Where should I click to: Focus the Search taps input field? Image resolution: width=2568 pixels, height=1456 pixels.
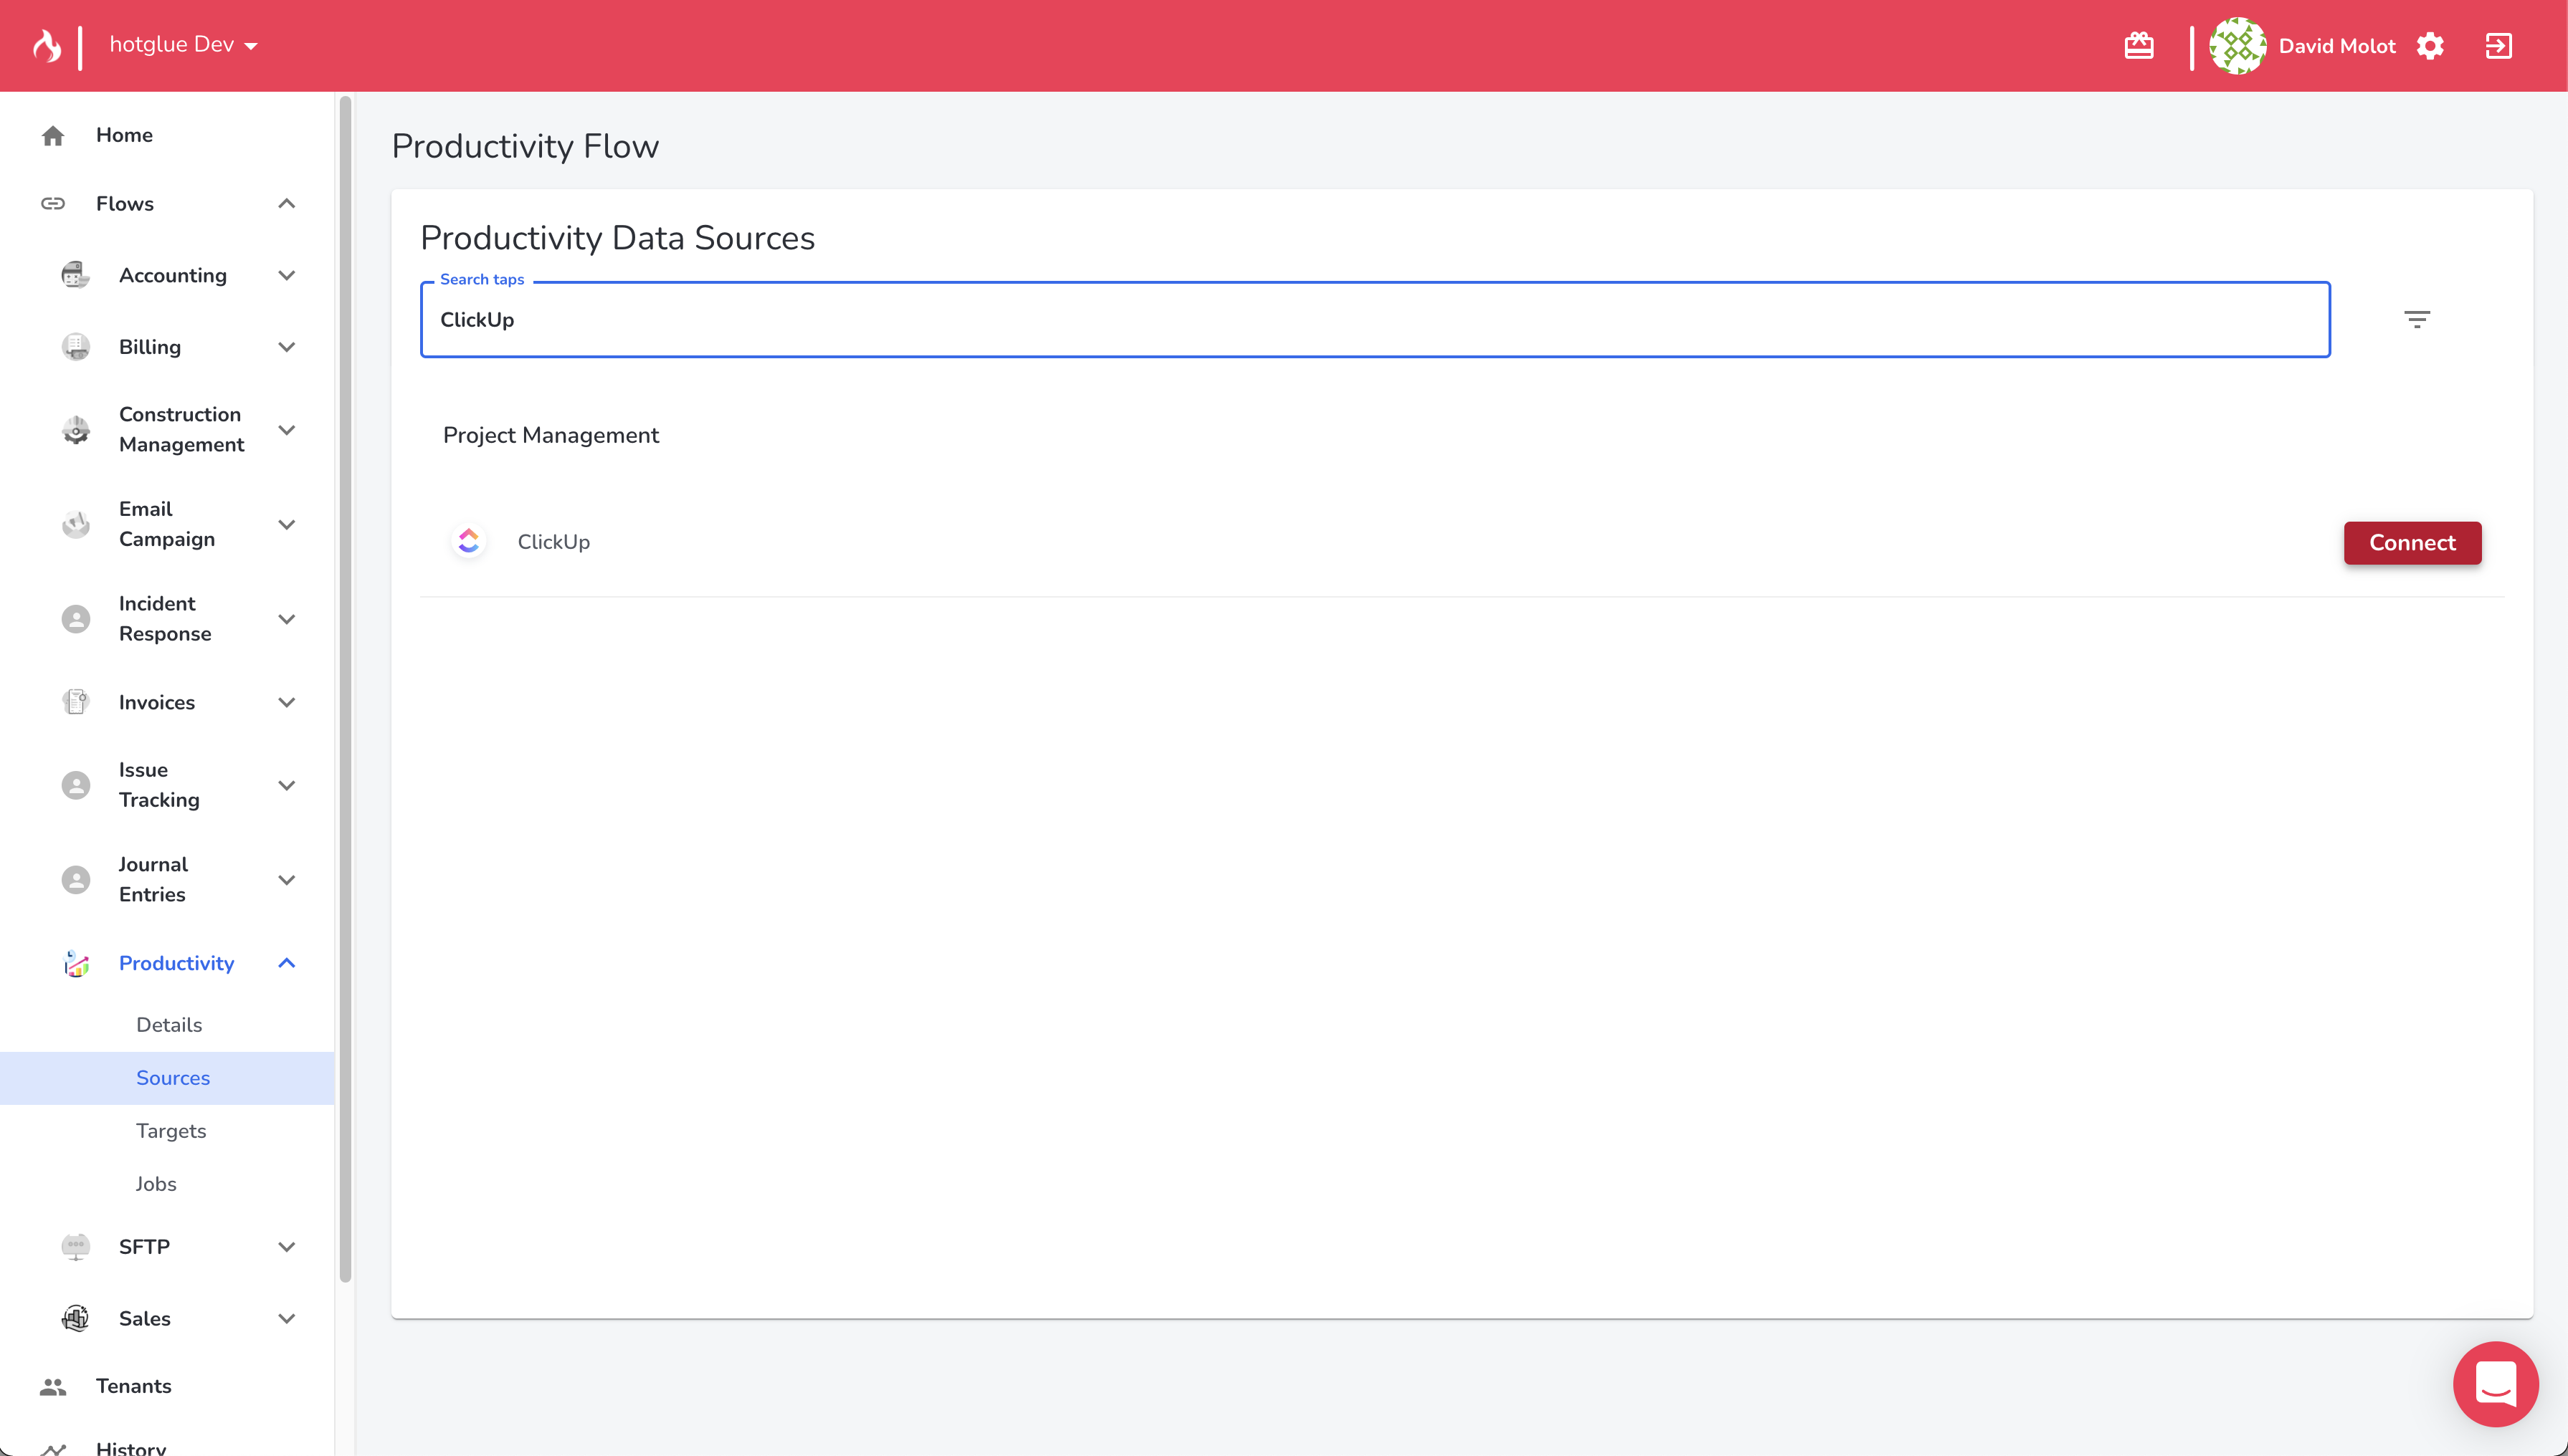(1374, 320)
